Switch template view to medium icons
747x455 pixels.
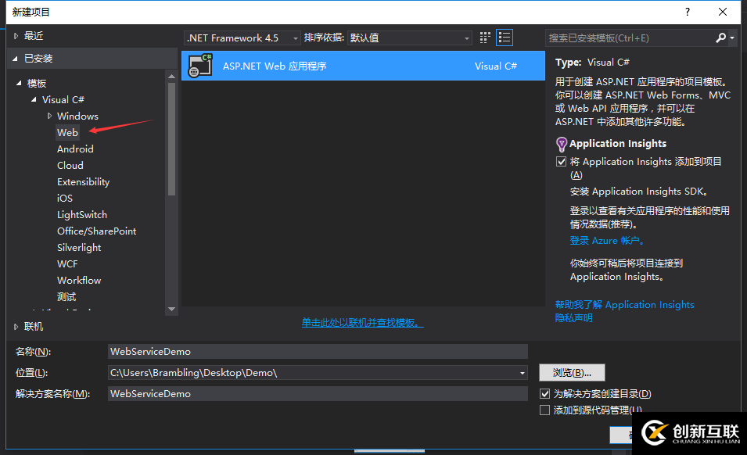[x=484, y=37]
